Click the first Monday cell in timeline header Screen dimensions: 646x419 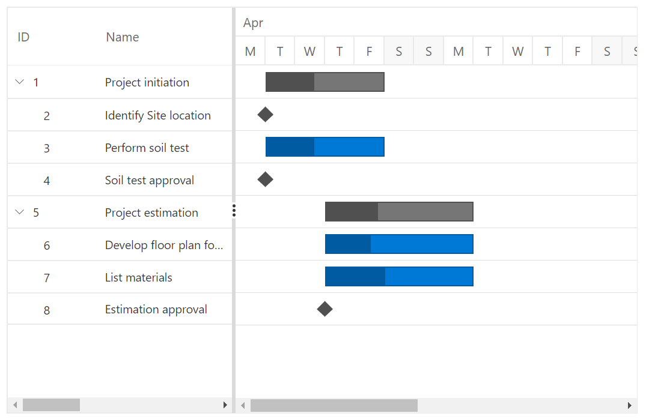tap(250, 51)
